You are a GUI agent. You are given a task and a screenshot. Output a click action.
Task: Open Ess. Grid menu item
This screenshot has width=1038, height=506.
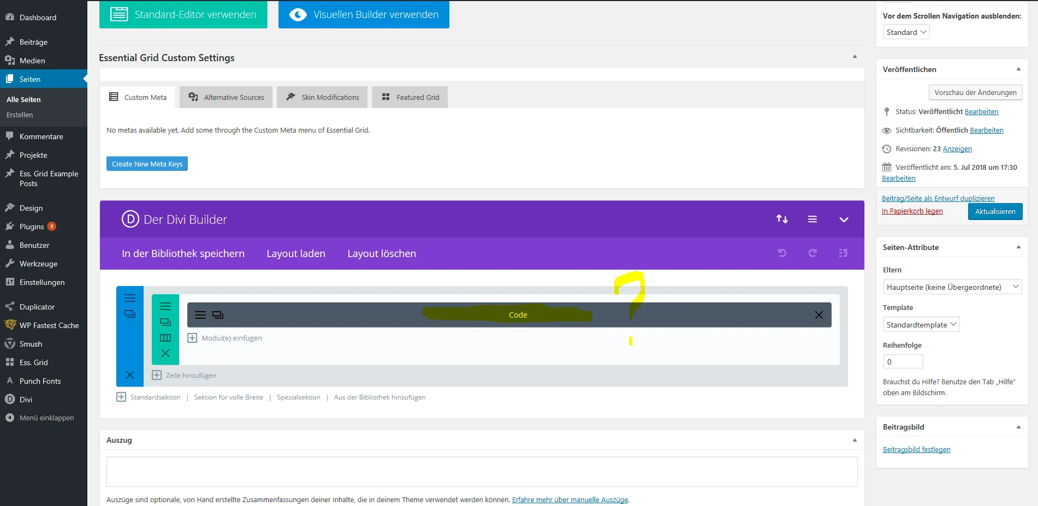click(44, 362)
